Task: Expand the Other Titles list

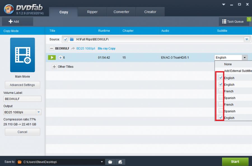Action: (54, 67)
